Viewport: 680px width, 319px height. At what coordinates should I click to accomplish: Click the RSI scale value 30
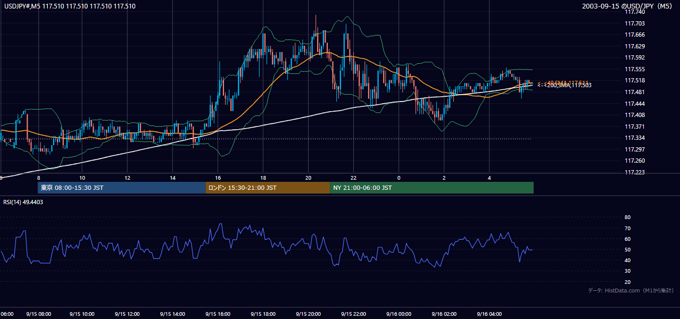click(x=627, y=271)
